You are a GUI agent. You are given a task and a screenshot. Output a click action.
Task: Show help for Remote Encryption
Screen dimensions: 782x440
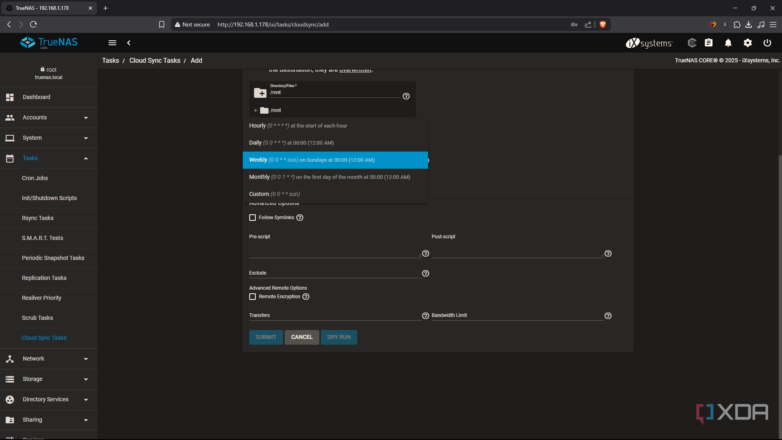coord(306,297)
